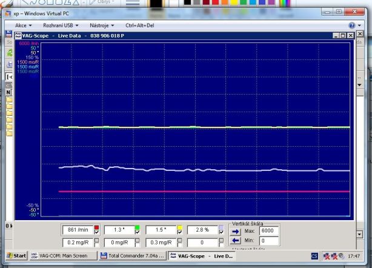Screen dimensions: 372x268
Task: Expand the arrow beside the help icon
Action: click(x=359, y=25)
